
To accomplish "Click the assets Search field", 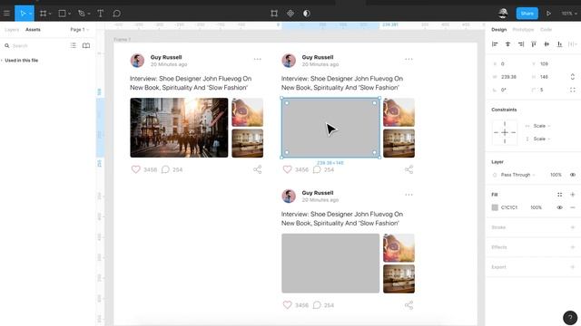I will pyautogui.click(x=35, y=46).
